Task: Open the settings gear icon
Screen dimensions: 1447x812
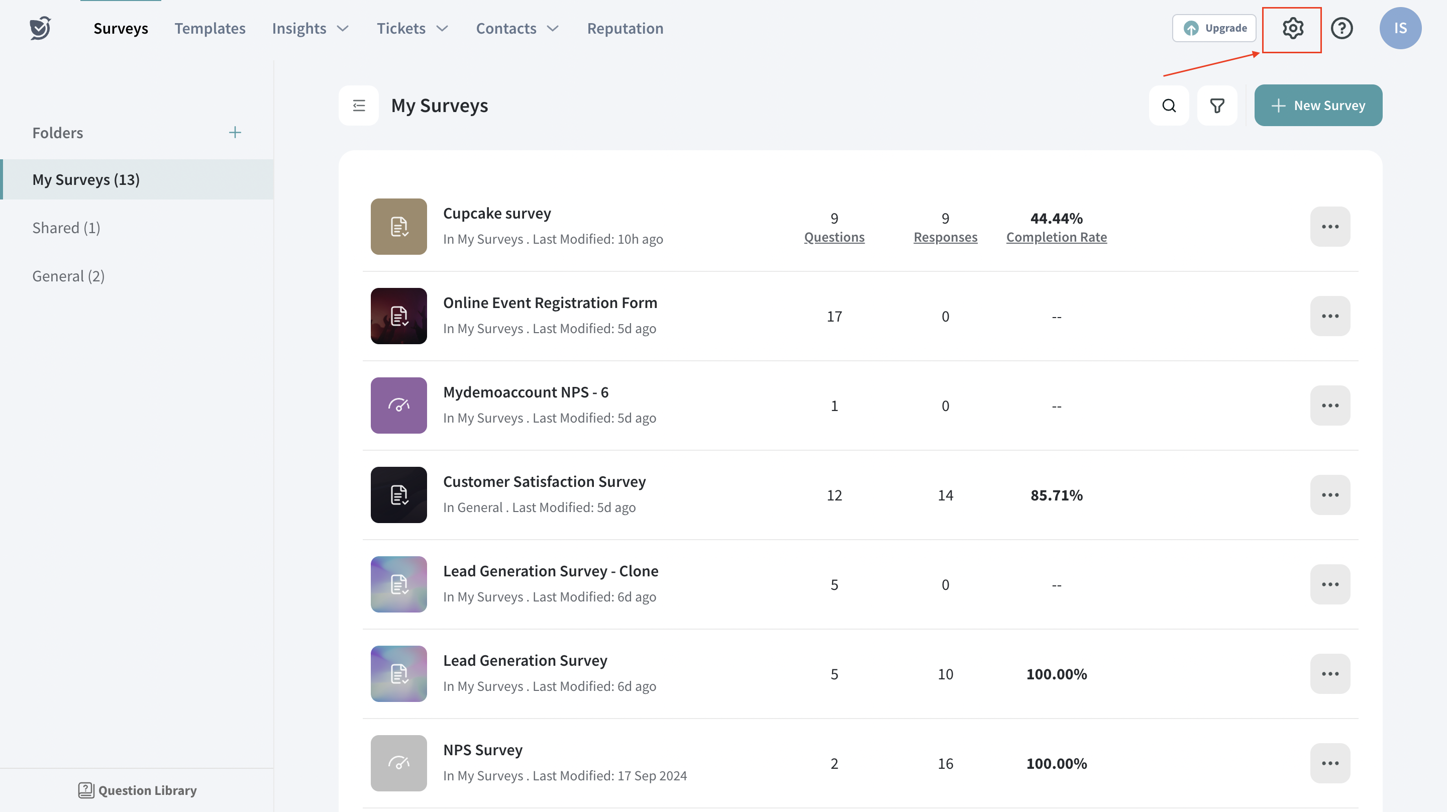Action: (1292, 28)
